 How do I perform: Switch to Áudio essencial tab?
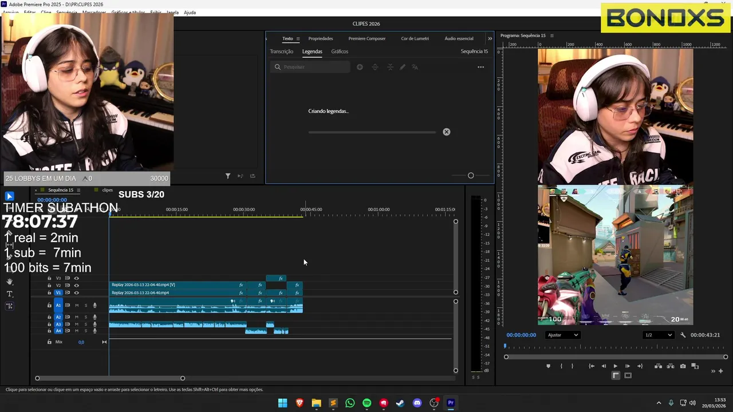coord(459,39)
